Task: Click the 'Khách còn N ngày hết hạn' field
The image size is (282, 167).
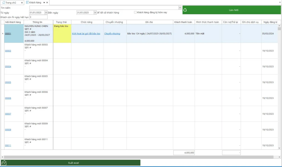Action: (x=38, y=17)
